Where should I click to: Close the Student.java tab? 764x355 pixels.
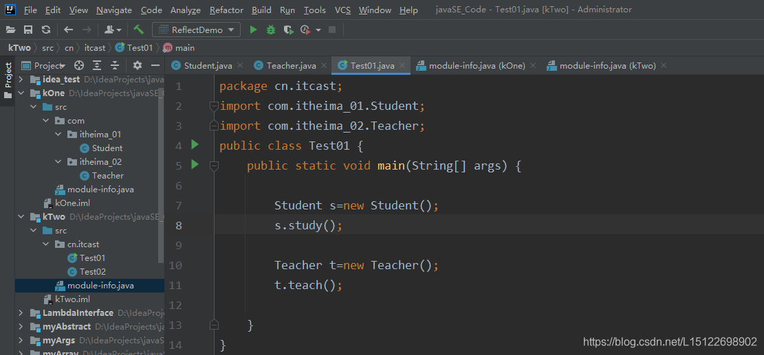coord(240,66)
